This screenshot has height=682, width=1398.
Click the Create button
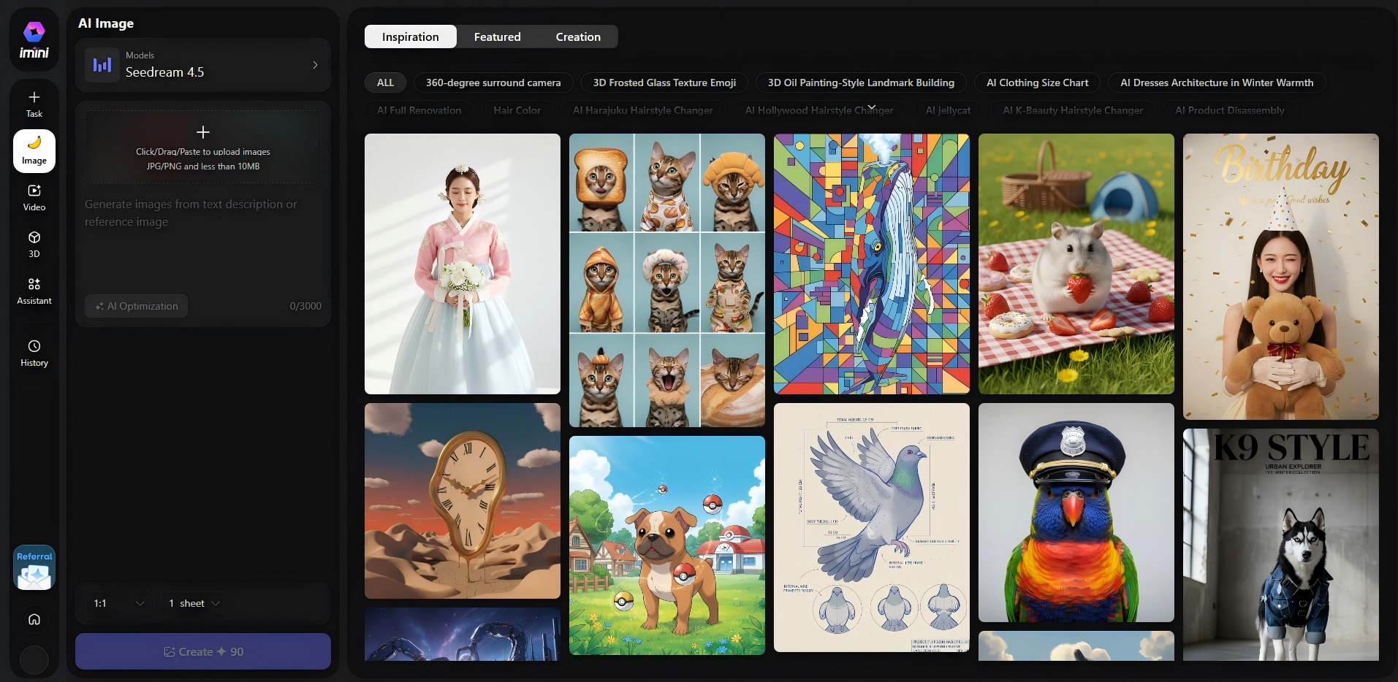pyautogui.click(x=202, y=651)
